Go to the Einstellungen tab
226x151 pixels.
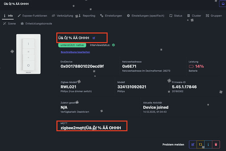point(111,15)
